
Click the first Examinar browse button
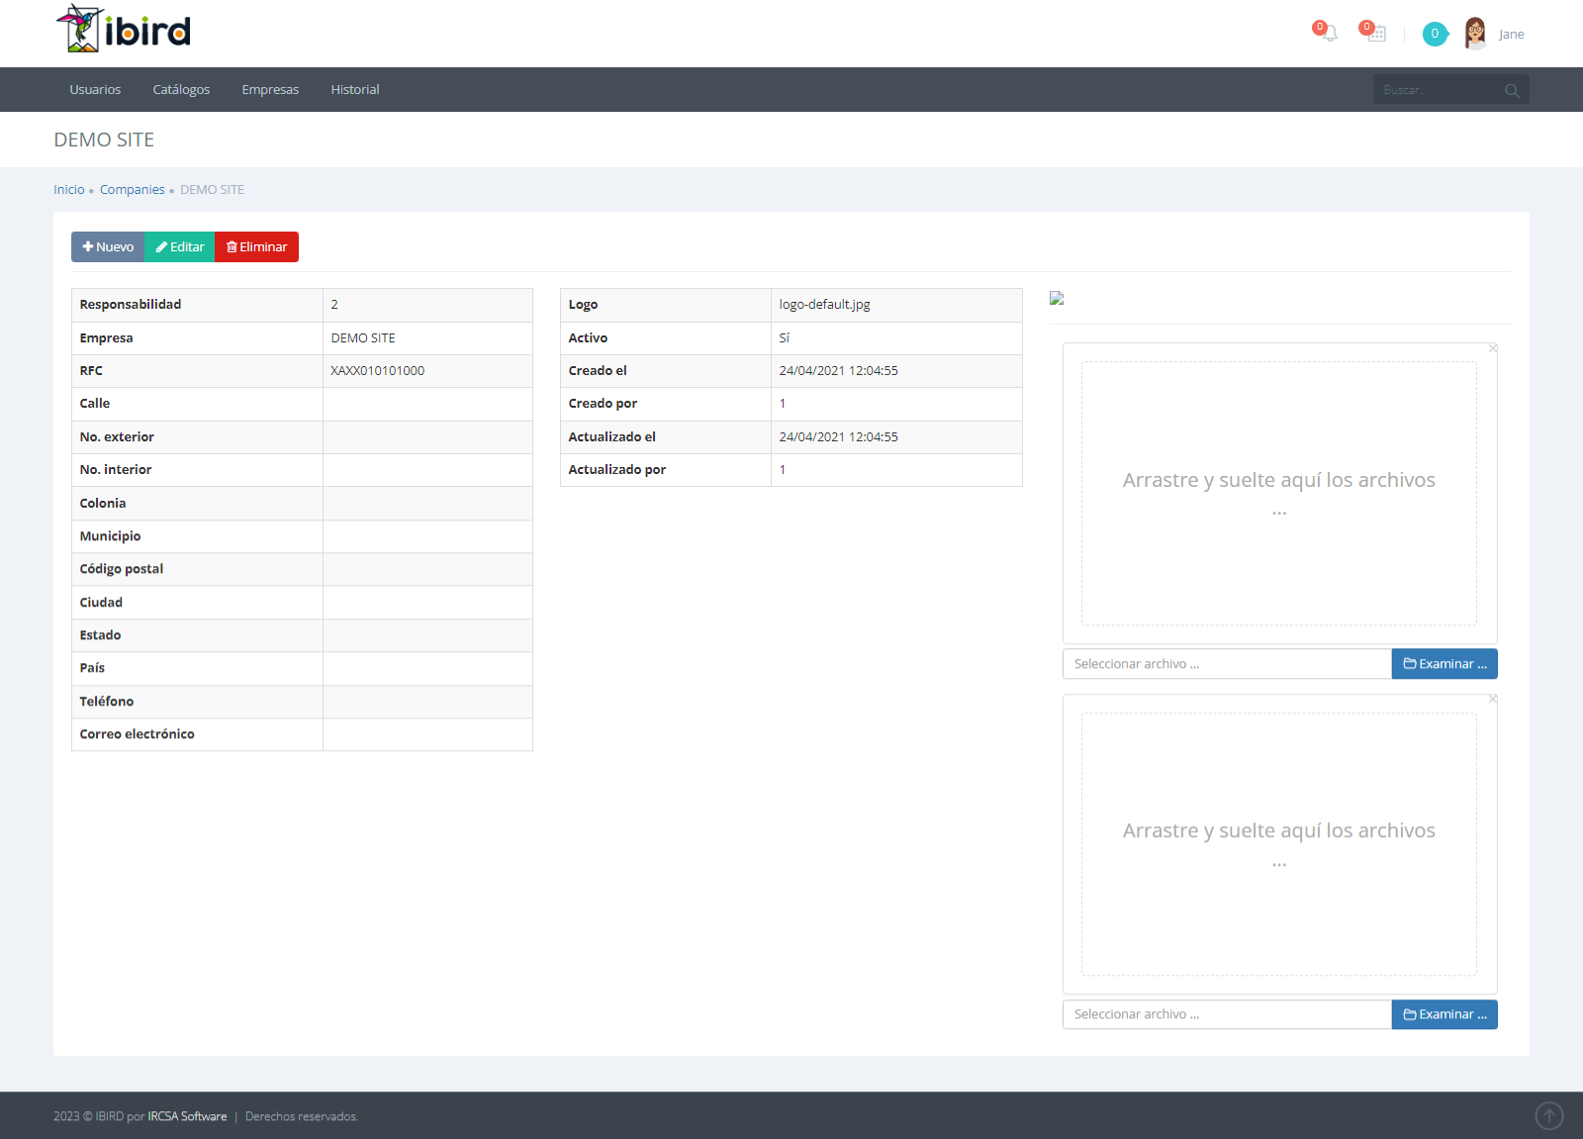click(x=1444, y=664)
